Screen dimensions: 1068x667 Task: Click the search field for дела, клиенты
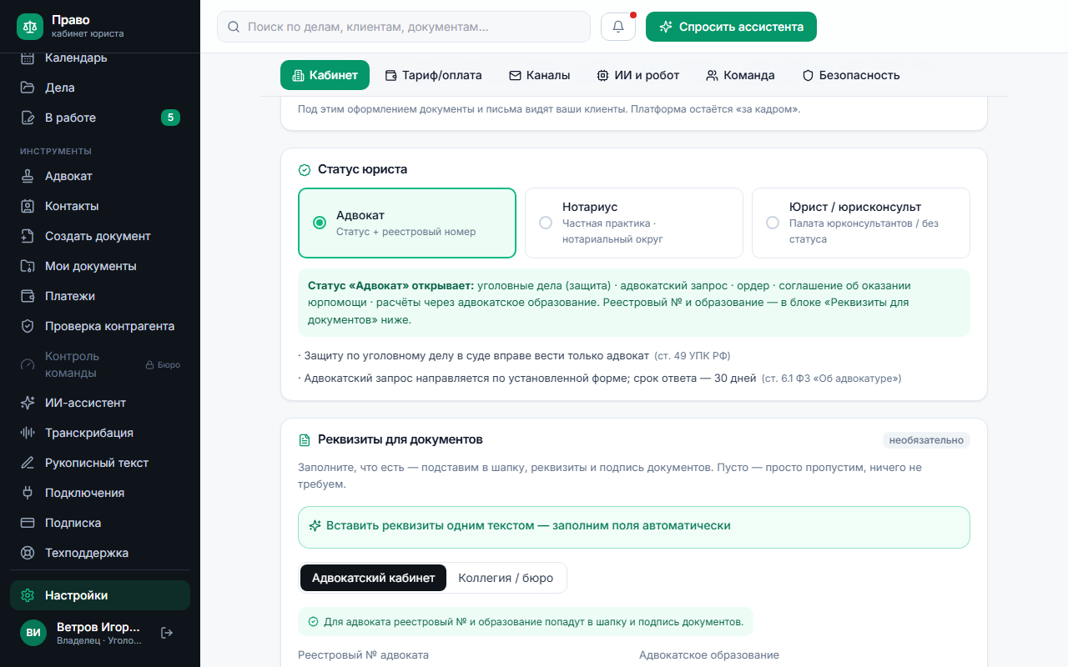(404, 27)
